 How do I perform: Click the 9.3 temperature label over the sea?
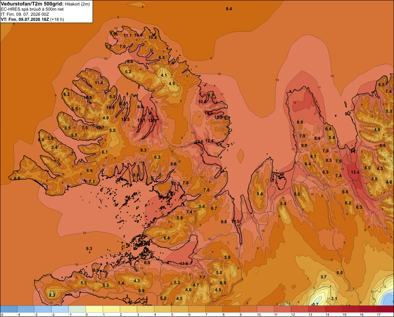89,248
